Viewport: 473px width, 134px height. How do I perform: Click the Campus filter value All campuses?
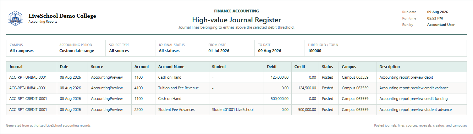[x=22, y=51]
